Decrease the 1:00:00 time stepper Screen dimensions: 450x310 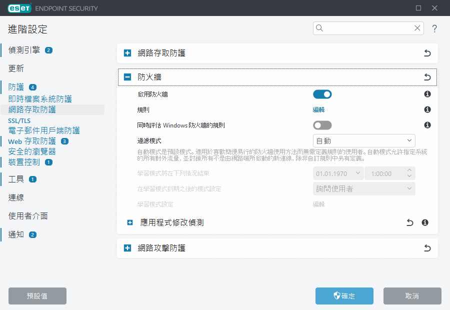[x=409, y=176]
